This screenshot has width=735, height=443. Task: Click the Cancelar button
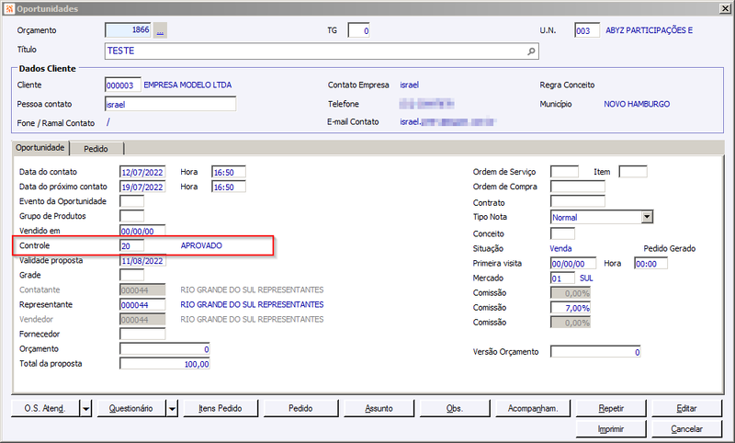tap(686, 429)
